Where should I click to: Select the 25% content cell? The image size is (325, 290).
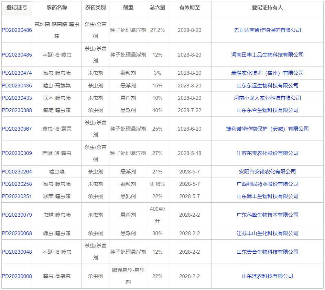click(158, 129)
